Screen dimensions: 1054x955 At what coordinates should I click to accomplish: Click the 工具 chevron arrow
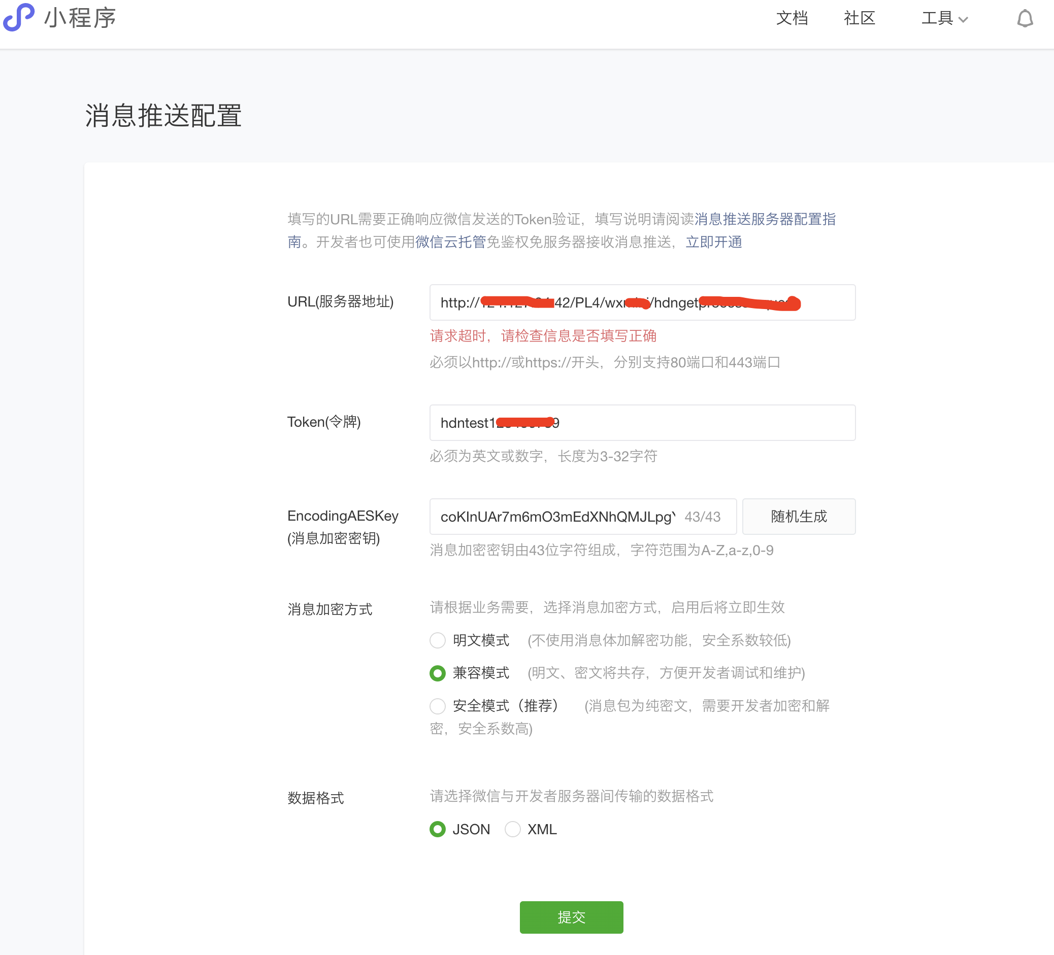click(963, 20)
